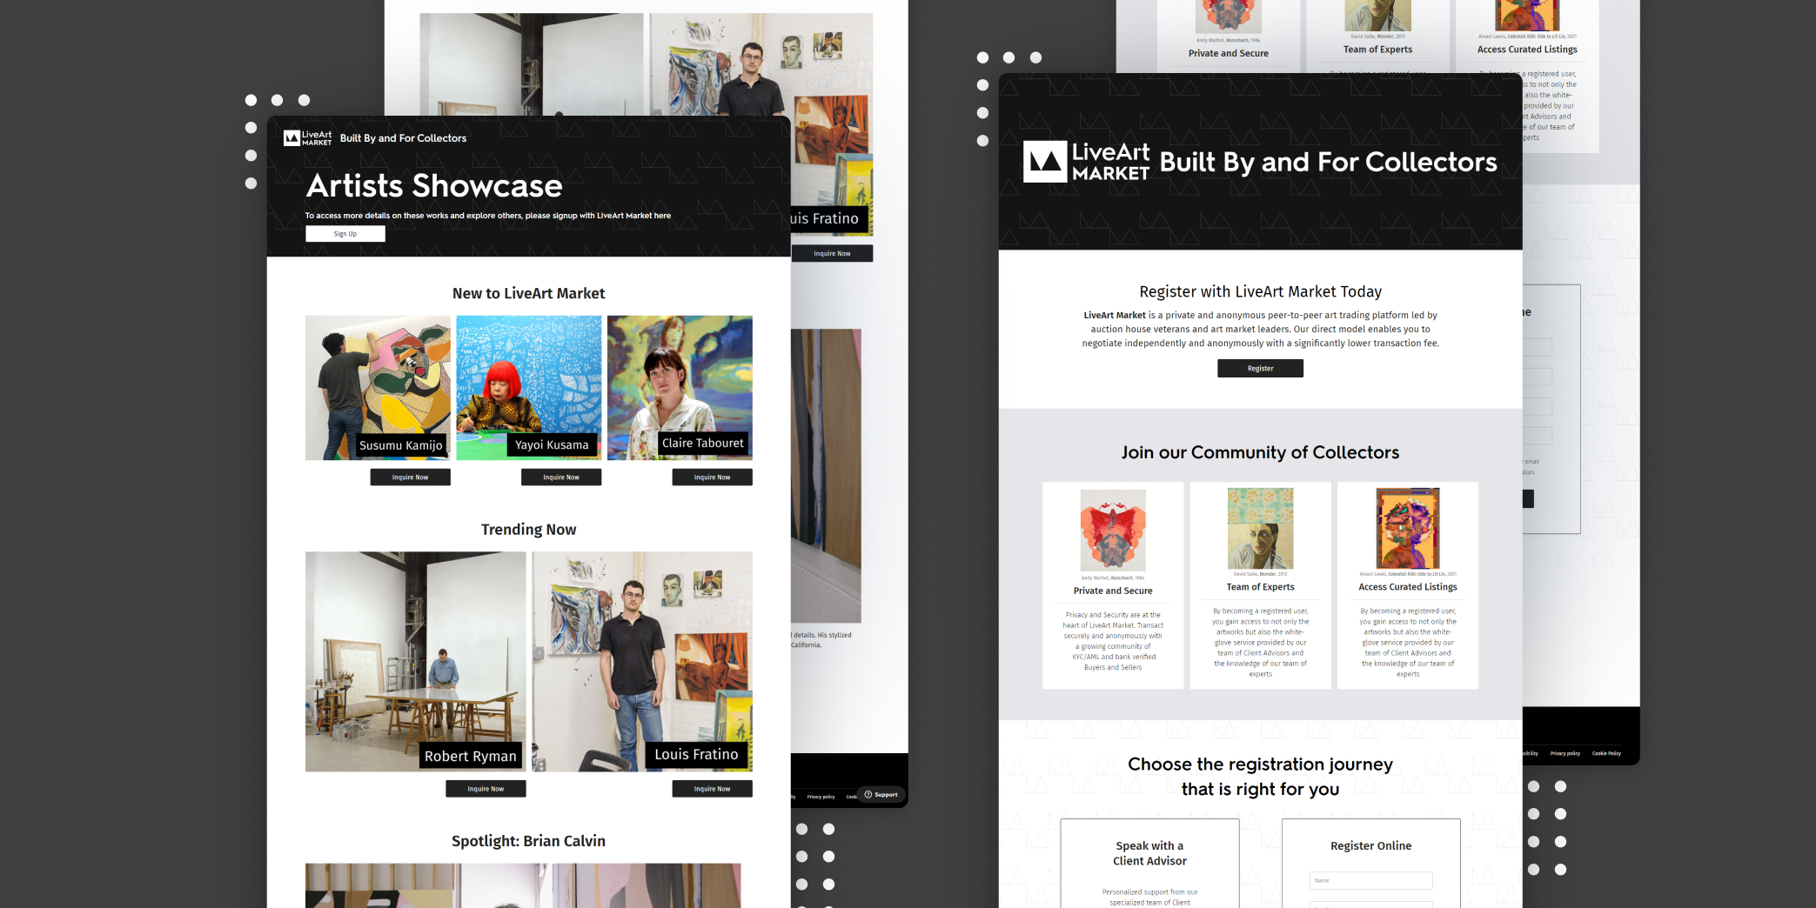Click the 'Team of Experts' heading in the front page card
Image resolution: width=1816 pixels, height=908 pixels.
1260,587
